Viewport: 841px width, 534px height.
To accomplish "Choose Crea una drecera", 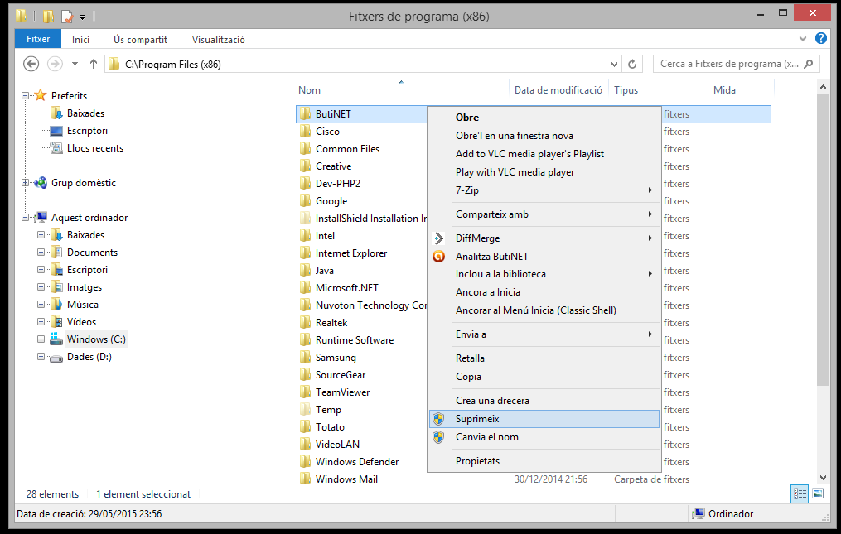I will [544, 401].
